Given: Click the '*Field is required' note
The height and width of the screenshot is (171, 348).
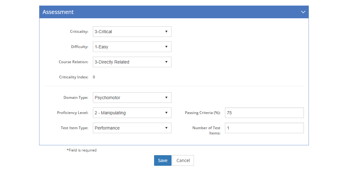Looking at the screenshot, I should click(x=81, y=150).
